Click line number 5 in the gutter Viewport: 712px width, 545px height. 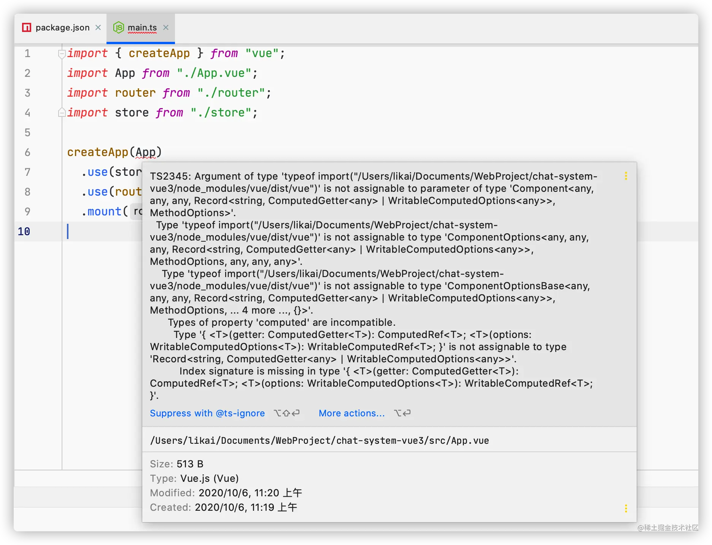27,132
